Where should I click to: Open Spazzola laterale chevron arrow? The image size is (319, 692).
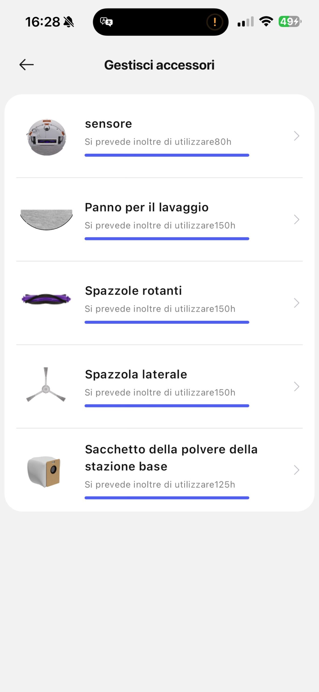[x=296, y=387]
